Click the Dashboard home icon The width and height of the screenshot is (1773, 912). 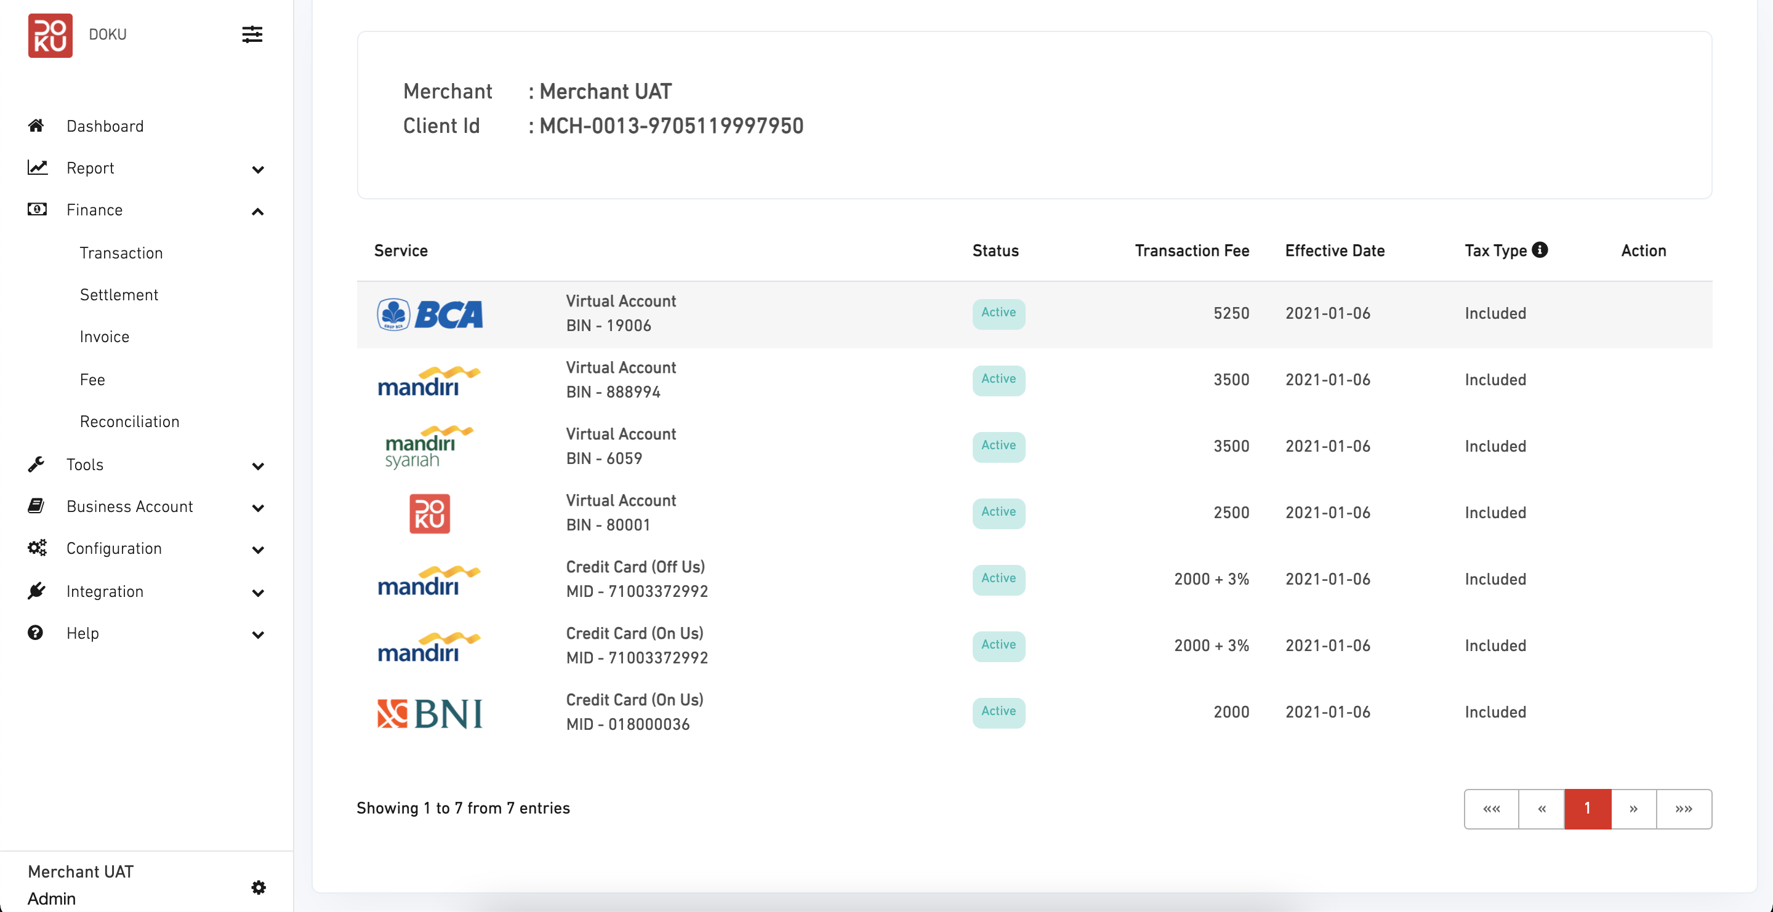(36, 125)
